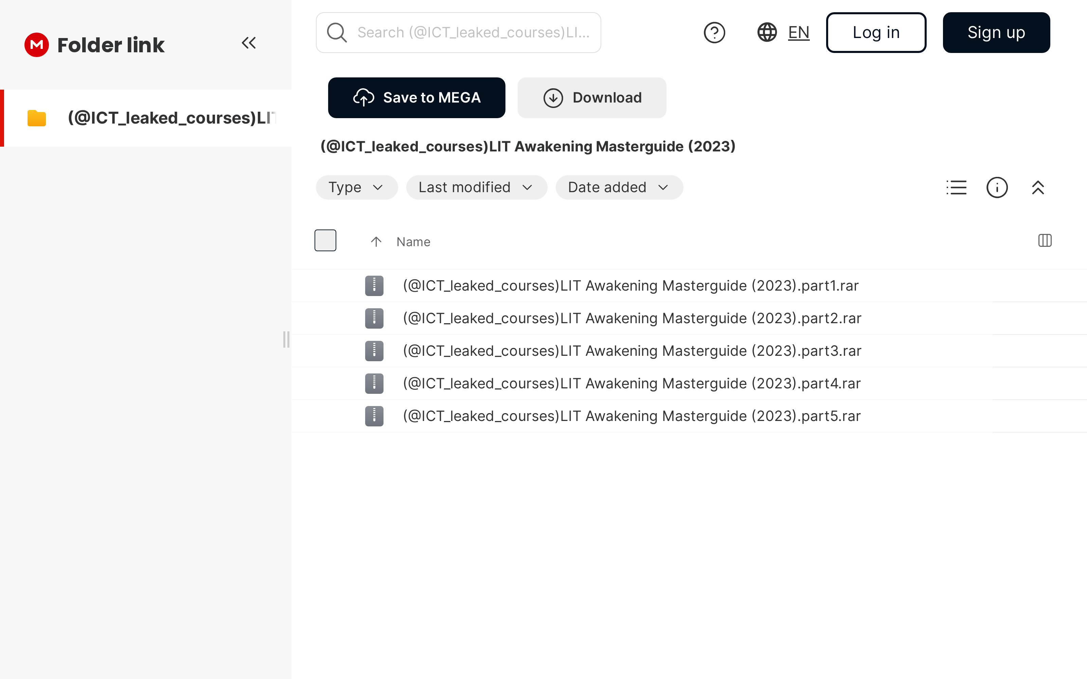Click the double up-arrow collapse icon

tap(1038, 187)
